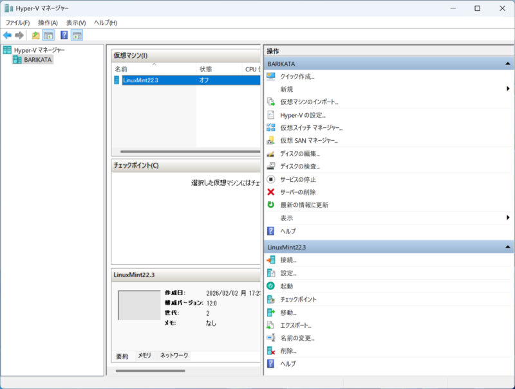This screenshot has width=515, height=389.
Task: Collapse the BARIKATA actions section
Action: [x=508, y=64]
